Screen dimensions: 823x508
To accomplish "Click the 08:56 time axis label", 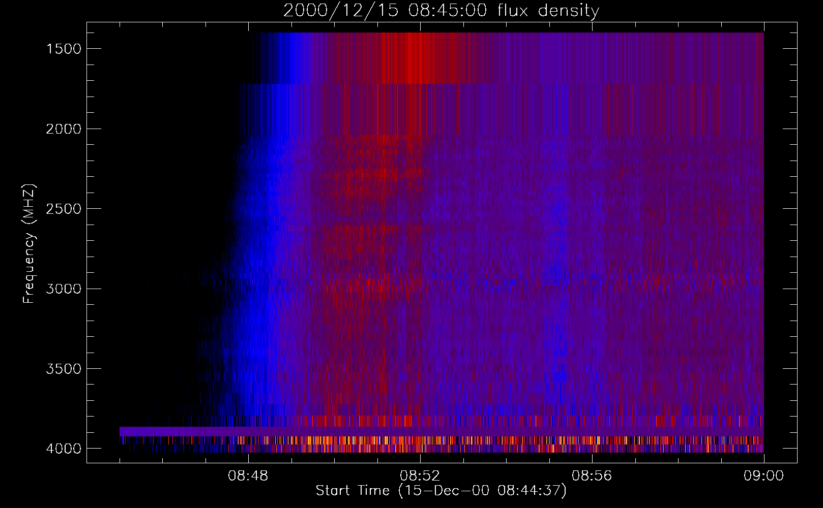I will coord(592,476).
